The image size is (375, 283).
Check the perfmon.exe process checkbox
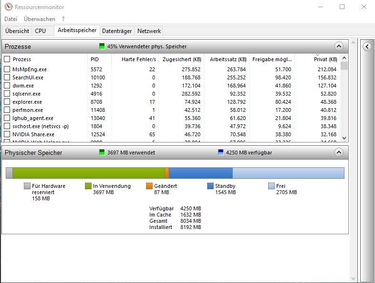click(x=7, y=110)
